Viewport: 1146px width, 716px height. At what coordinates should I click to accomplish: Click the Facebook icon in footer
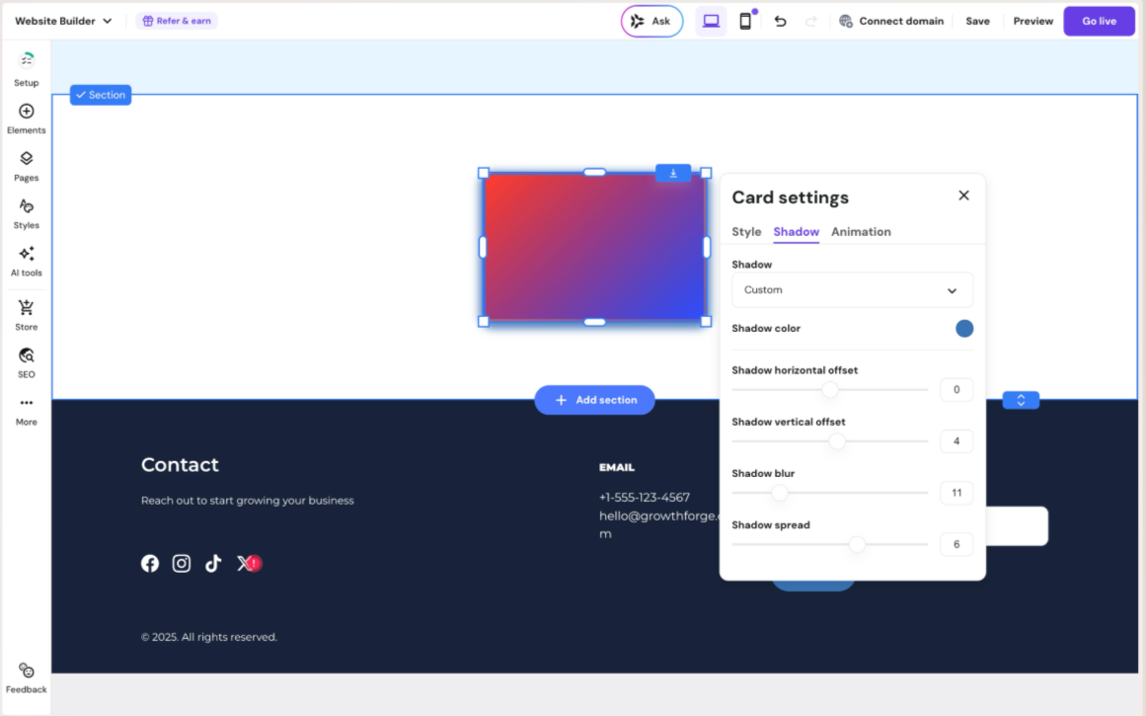(x=150, y=564)
